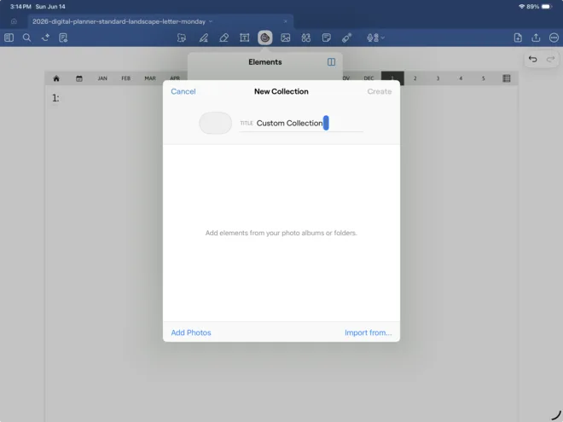
Task: Select planner section tab 3
Action: (x=438, y=78)
